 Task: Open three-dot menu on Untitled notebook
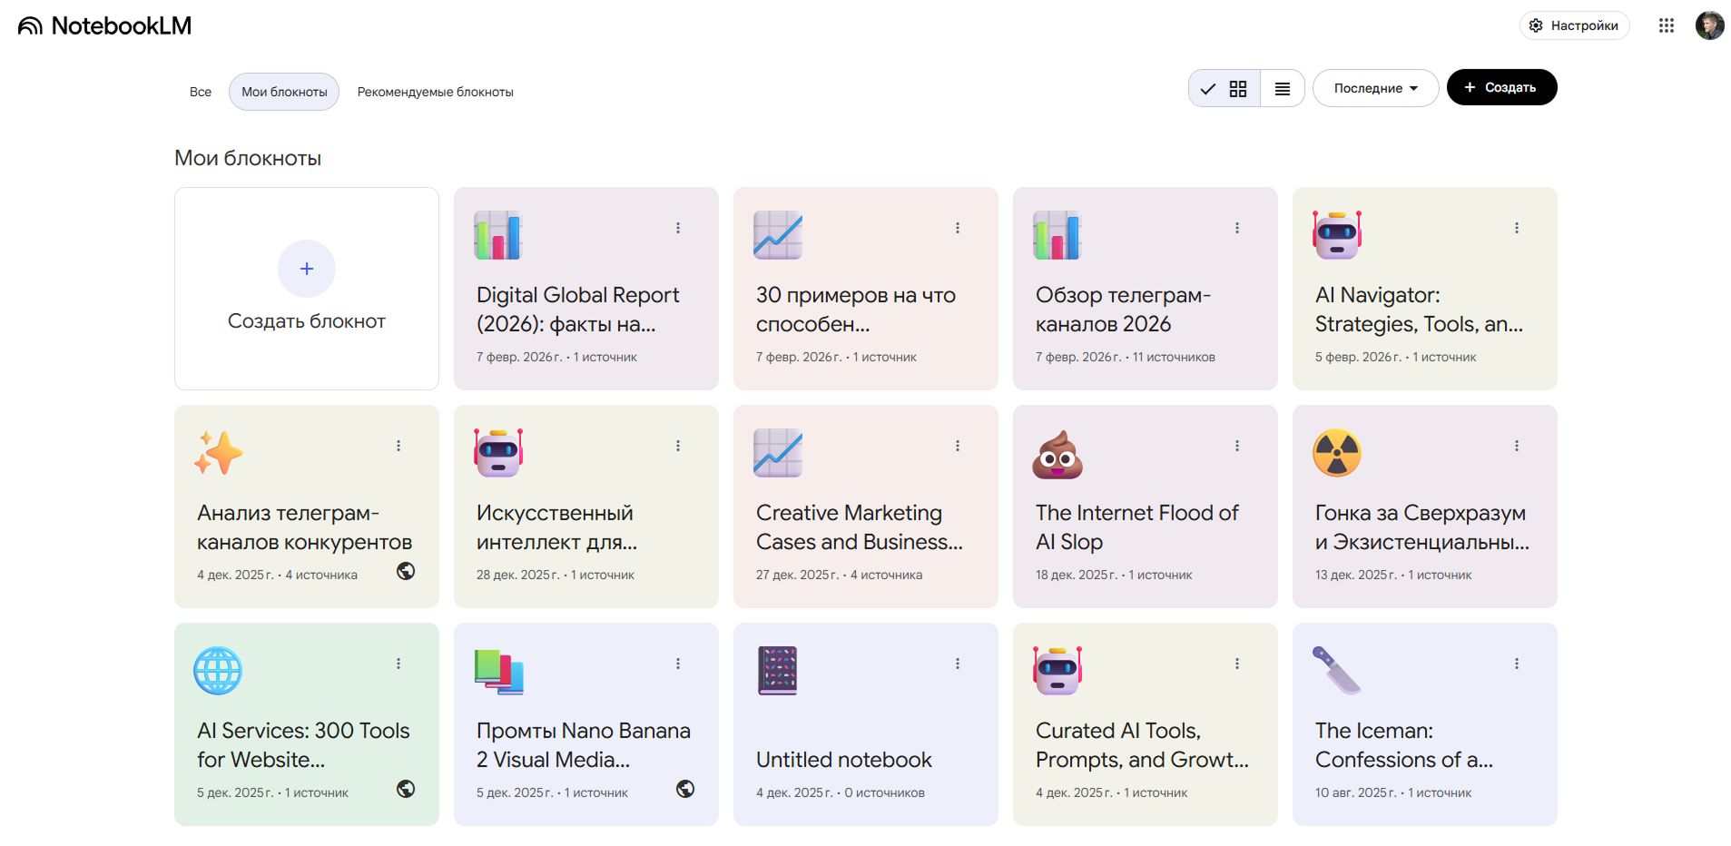coord(958,664)
